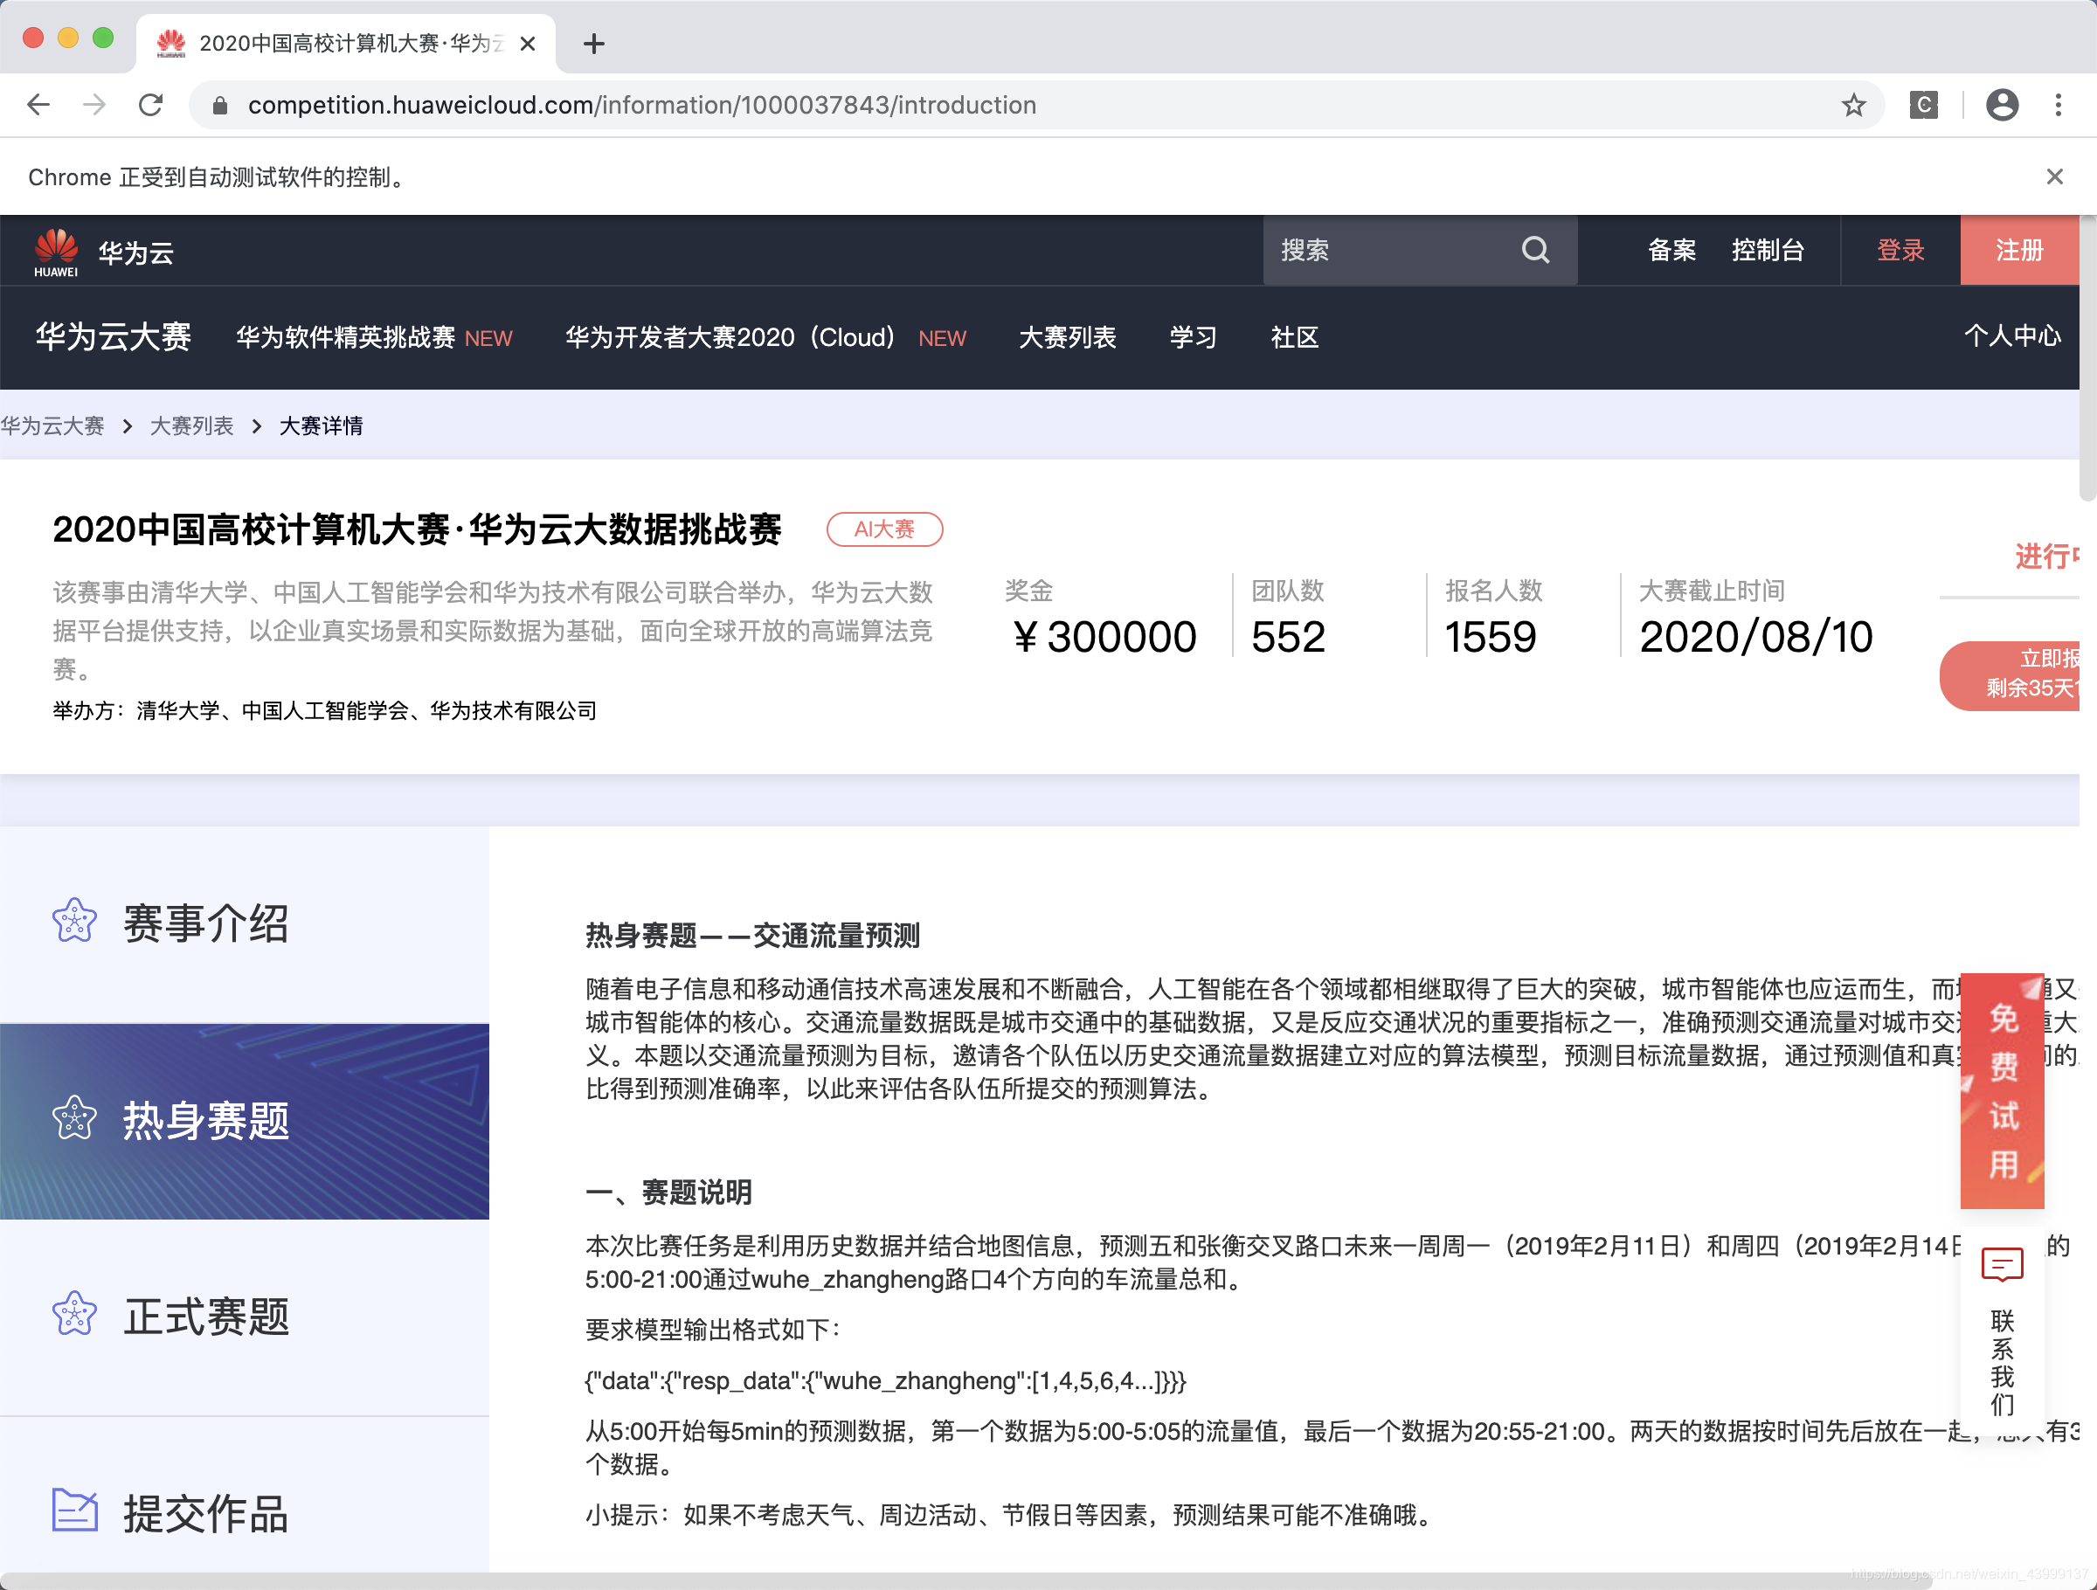Open 大赛列表 menu item
2097x1590 pixels.
click(x=1067, y=337)
